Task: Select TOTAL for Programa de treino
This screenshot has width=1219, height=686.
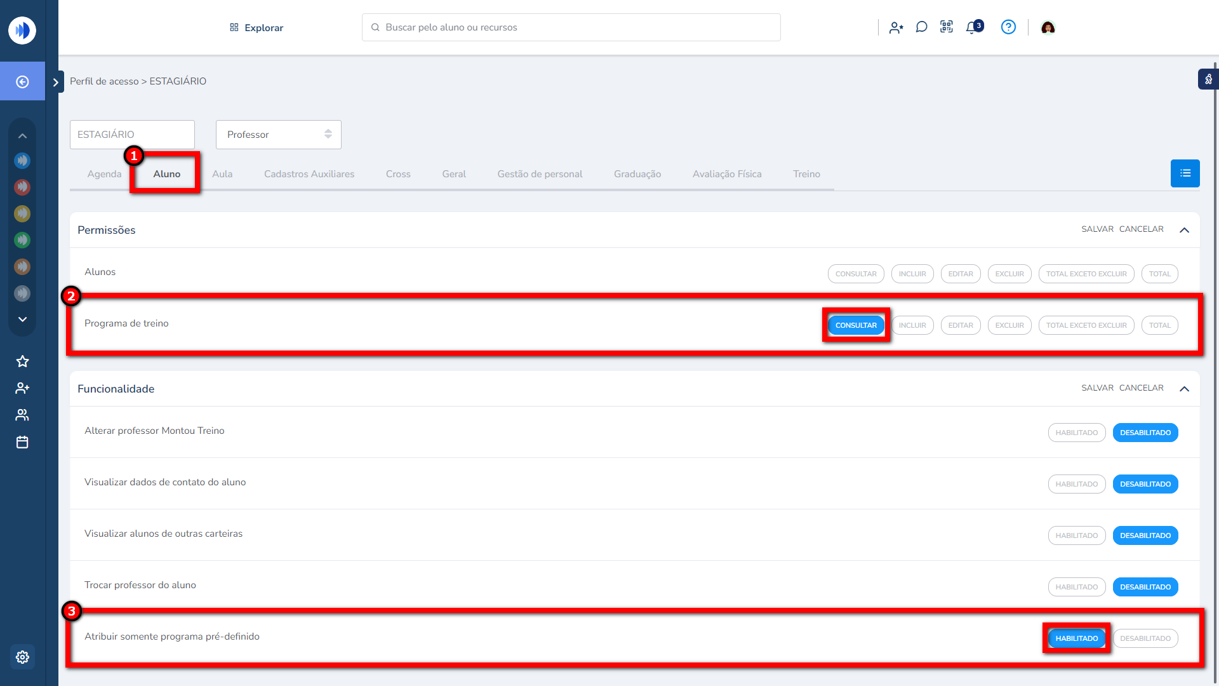Action: 1159,325
